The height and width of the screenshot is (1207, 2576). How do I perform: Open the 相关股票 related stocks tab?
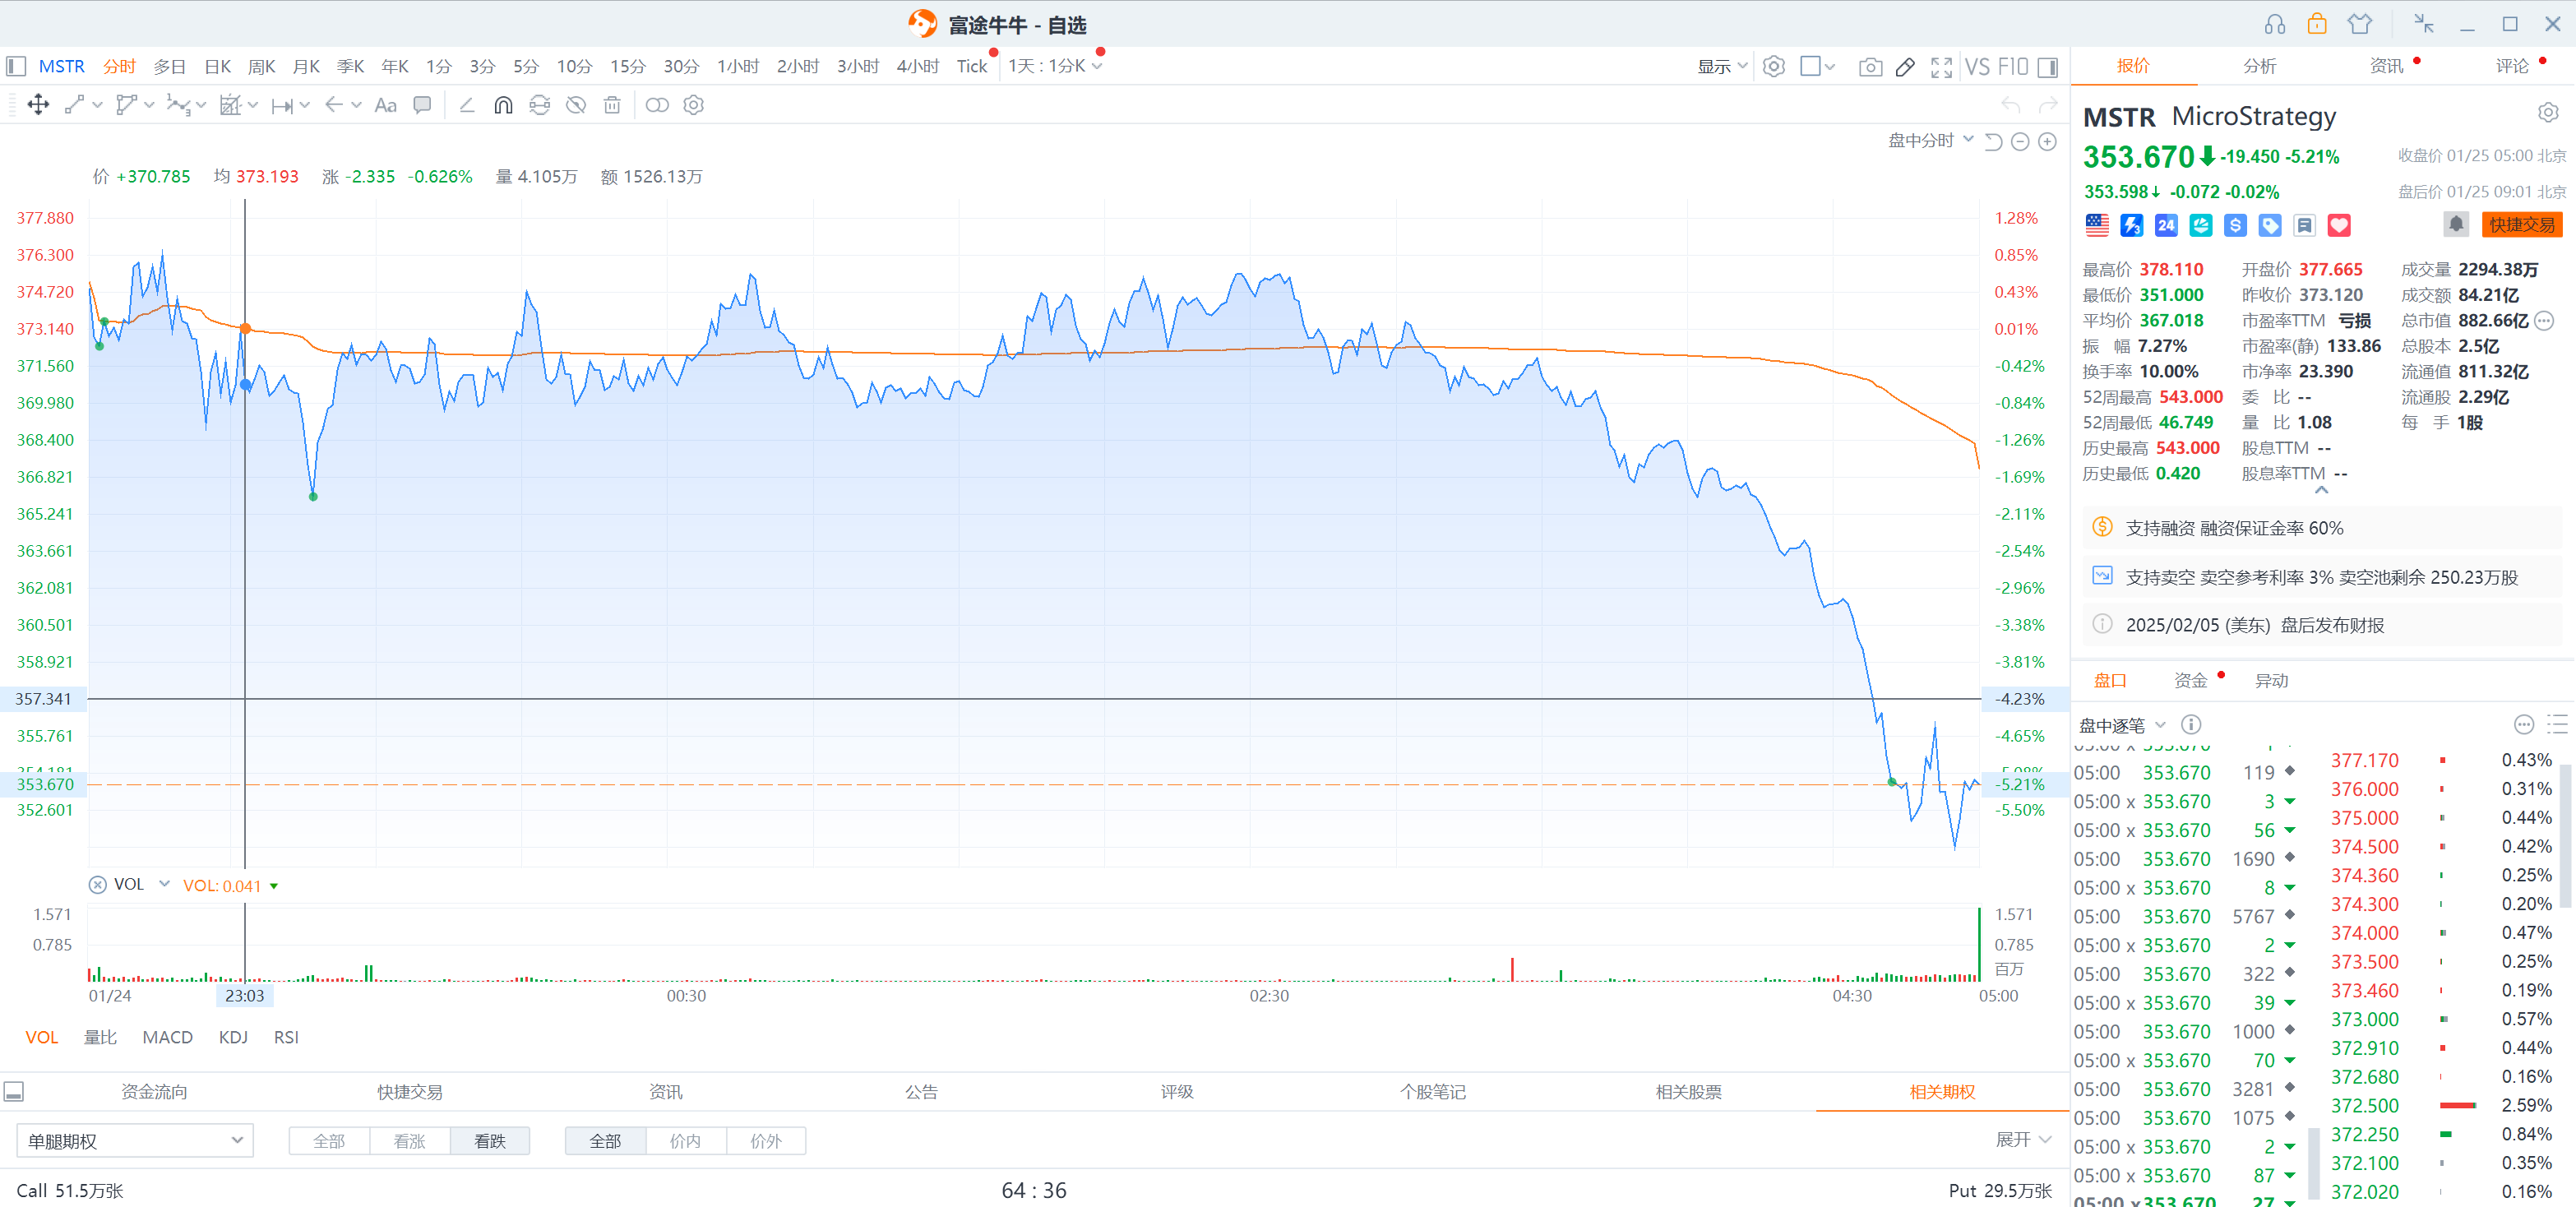pyautogui.click(x=1689, y=1092)
